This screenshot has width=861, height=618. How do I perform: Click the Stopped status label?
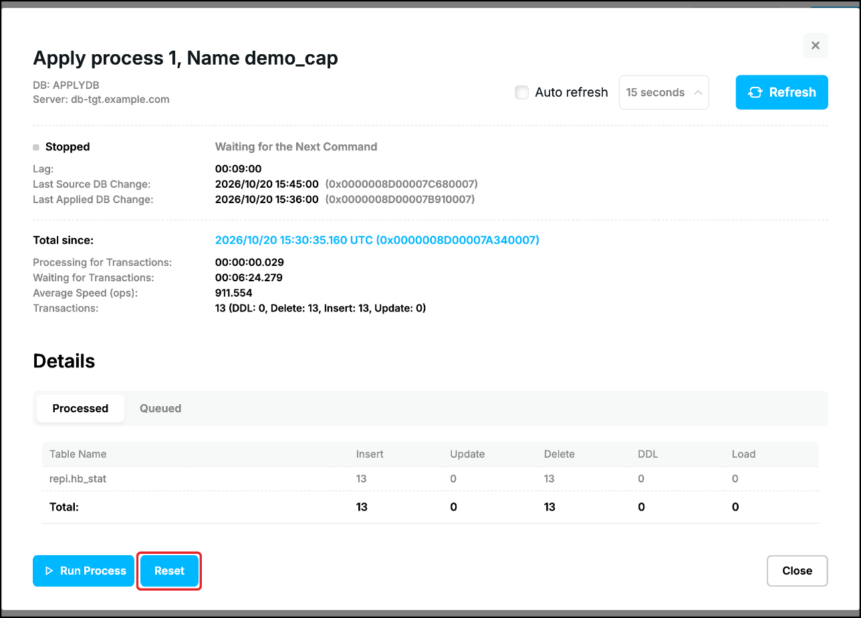coord(68,146)
